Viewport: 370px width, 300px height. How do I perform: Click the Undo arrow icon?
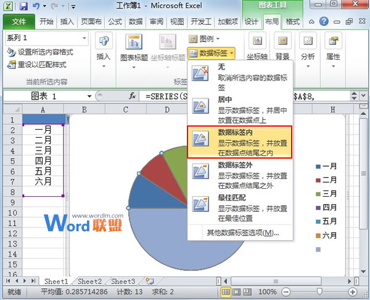tap(36, 7)
